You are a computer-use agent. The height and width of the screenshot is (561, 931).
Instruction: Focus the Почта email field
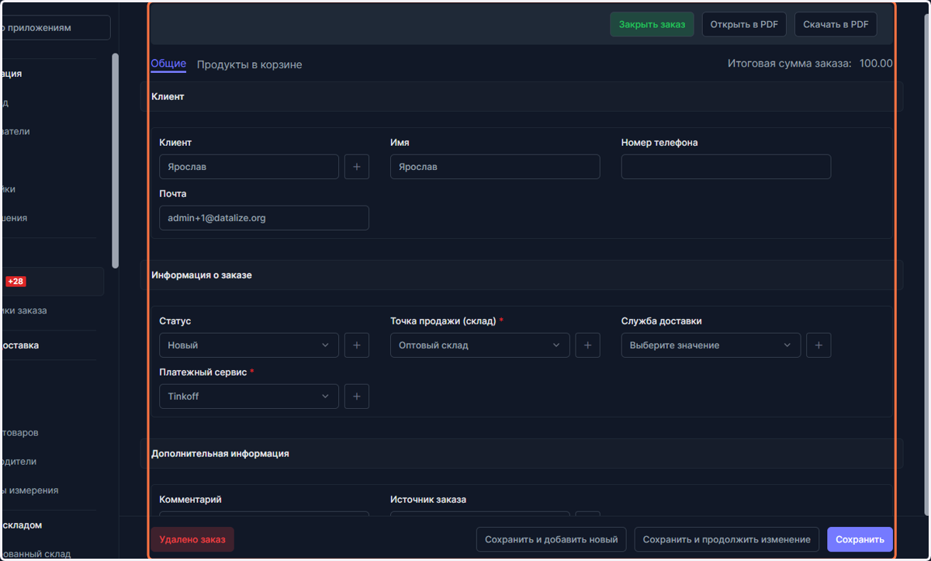[264, 218]
